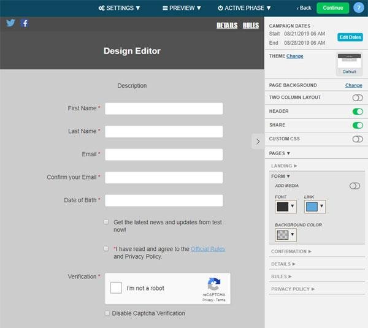Viewport: 368px width, 328px height.
Task: Click the green Continue button
Action: (332, 8)
